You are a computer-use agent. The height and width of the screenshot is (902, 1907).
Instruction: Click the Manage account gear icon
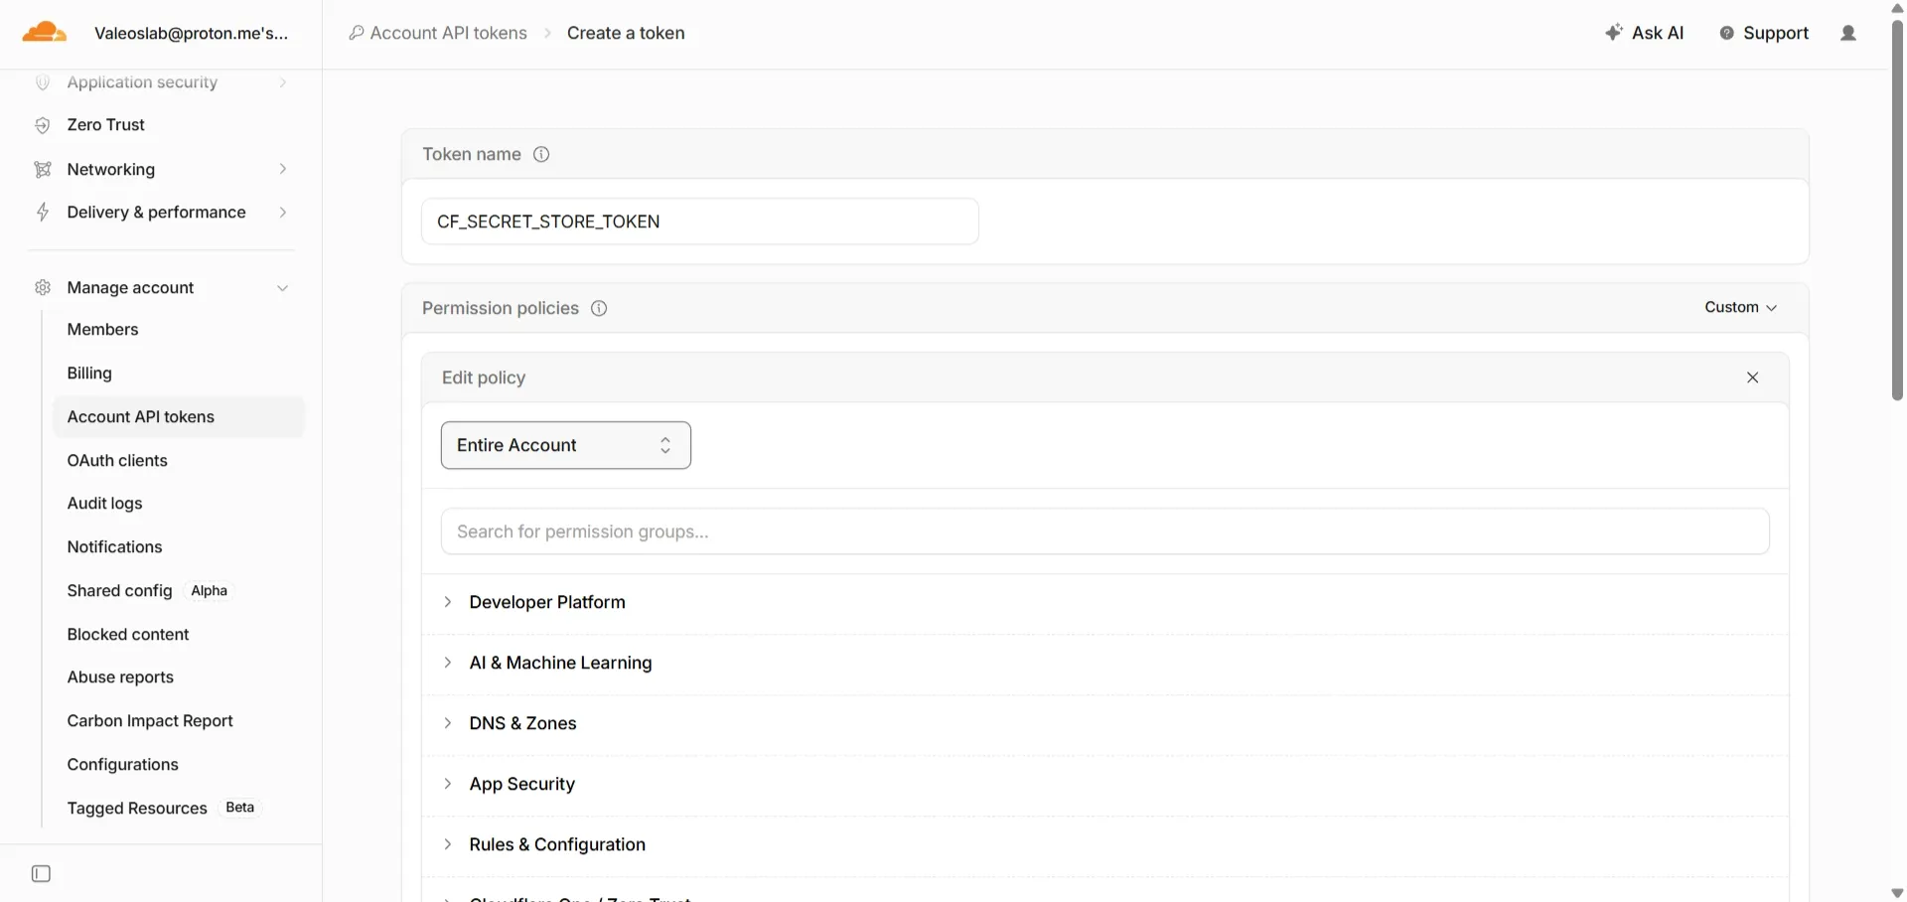43,288
